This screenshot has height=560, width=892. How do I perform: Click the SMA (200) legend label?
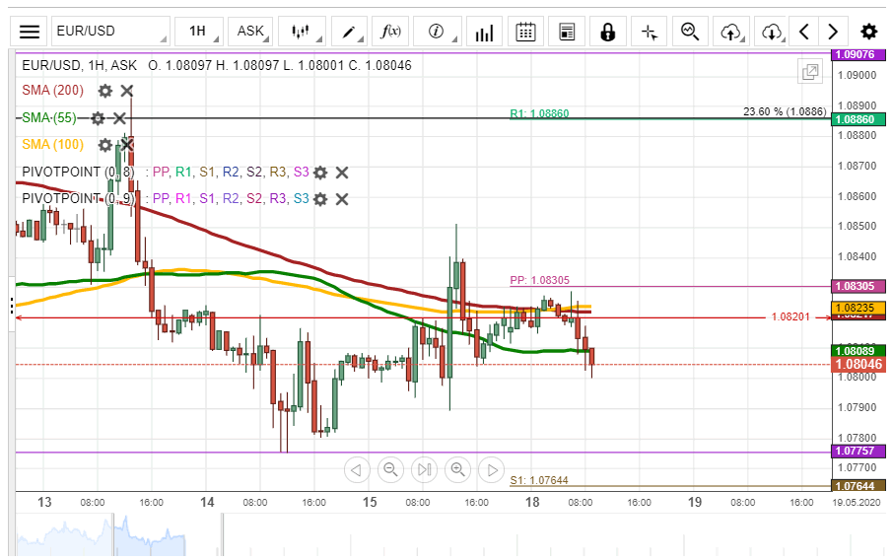click(53, 91)
